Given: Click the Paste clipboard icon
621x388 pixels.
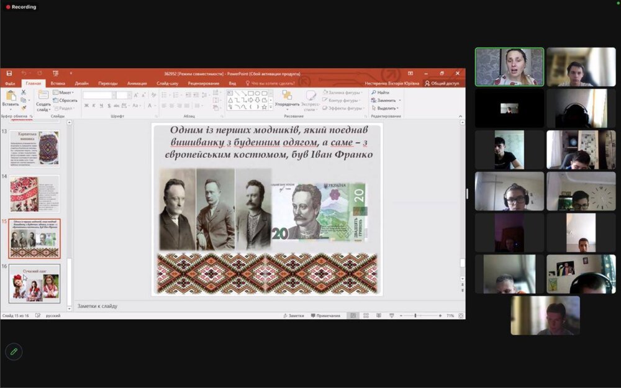Looking at the screenshot, I should (11, 96).
